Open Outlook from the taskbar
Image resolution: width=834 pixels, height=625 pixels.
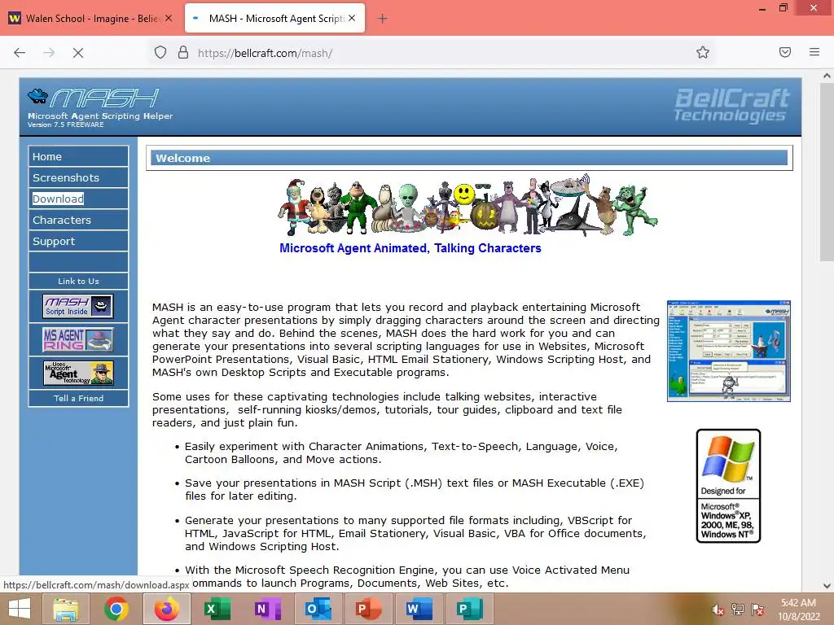[x=318, y=609]
